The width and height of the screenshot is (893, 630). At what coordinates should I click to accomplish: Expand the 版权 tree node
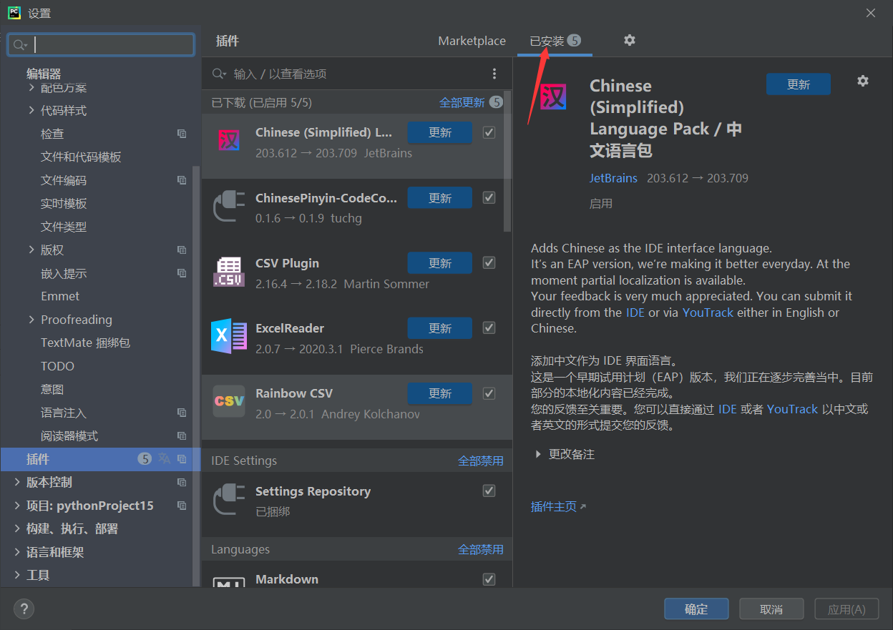[31, 250]
